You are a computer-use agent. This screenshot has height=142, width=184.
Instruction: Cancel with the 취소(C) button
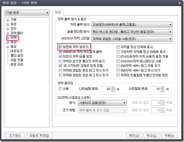[x=152, y=135]
